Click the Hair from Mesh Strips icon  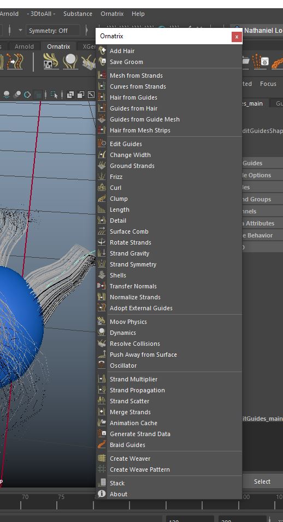click(x=102, y=130)
